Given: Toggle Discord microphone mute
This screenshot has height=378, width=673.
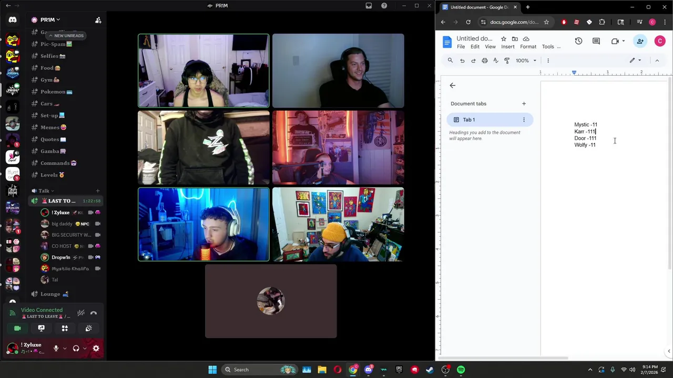Looking at the screenshot, I should [56, 348].
